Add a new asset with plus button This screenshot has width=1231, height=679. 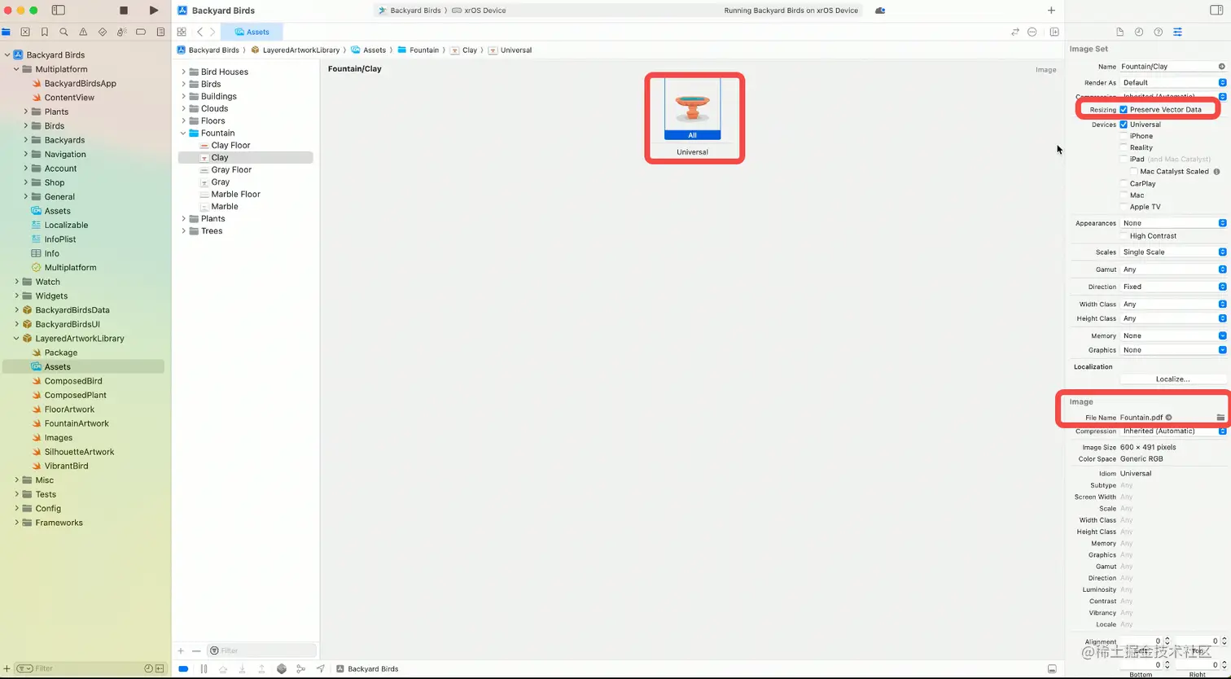pos(182,651)
